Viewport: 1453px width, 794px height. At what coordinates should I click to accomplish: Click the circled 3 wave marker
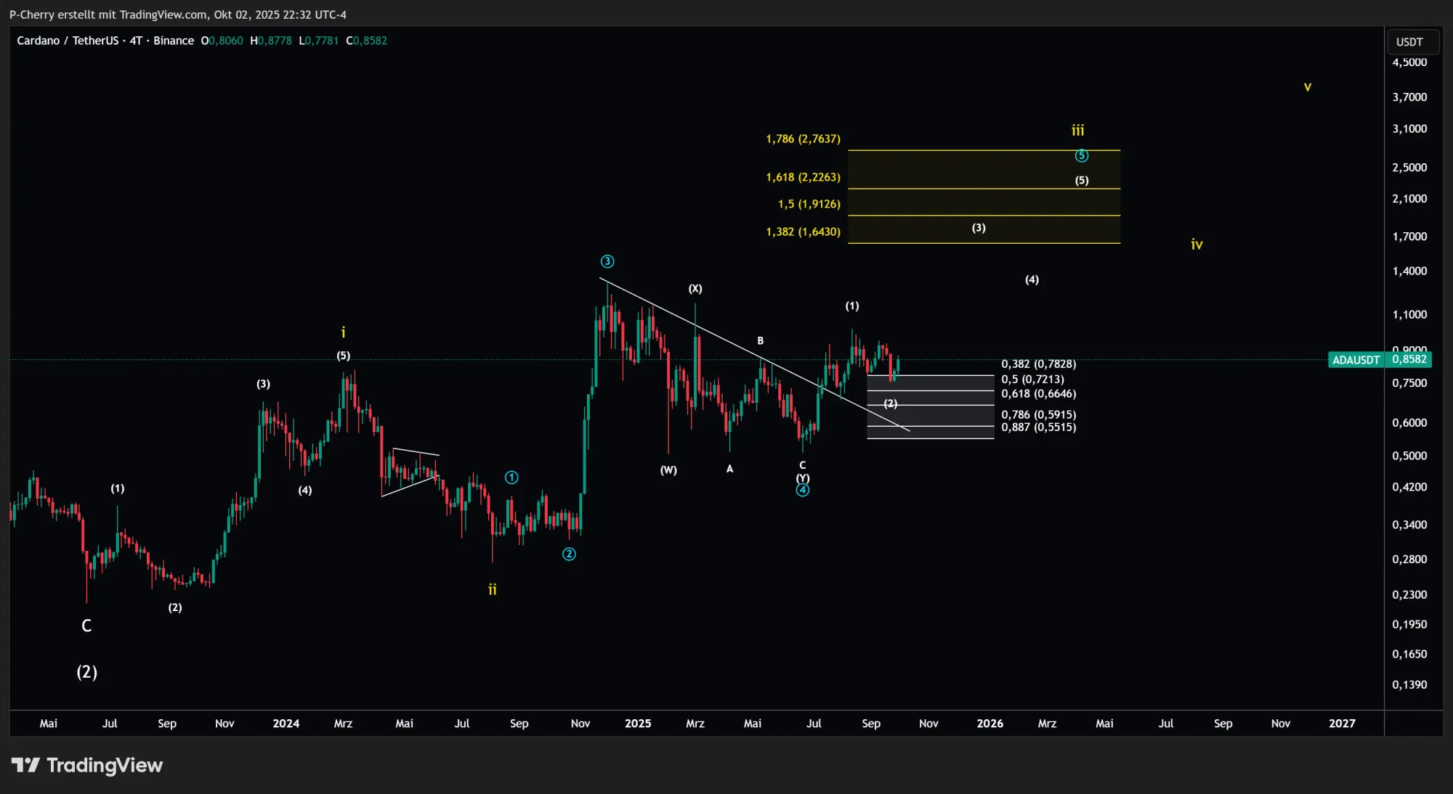click(x=607, y=261)
